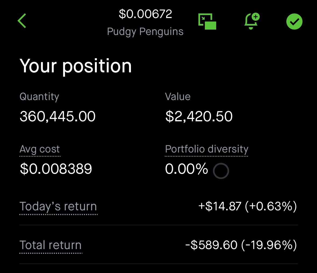Open the Avg cost explanation
The height and width of the screenshot is (273, 317).
coord(40,149)
